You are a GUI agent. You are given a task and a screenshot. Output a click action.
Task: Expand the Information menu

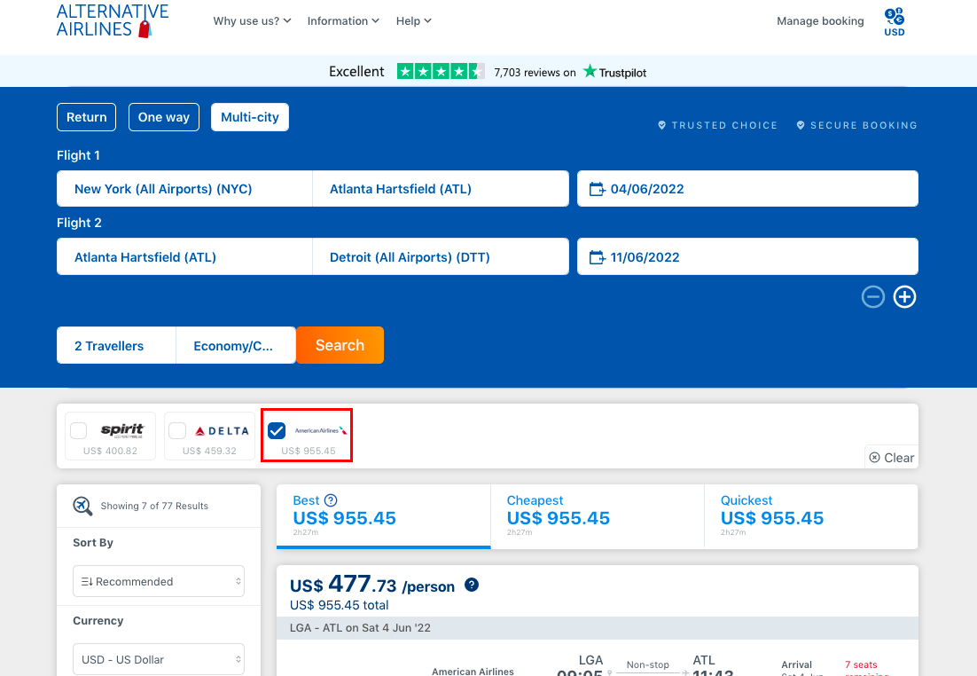point(343,20)
